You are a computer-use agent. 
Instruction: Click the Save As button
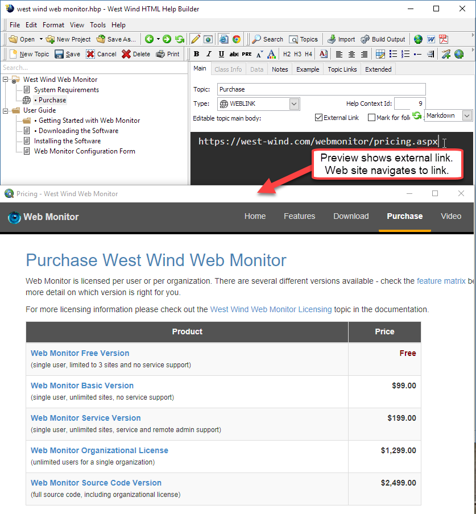click(x=117, y=39)
